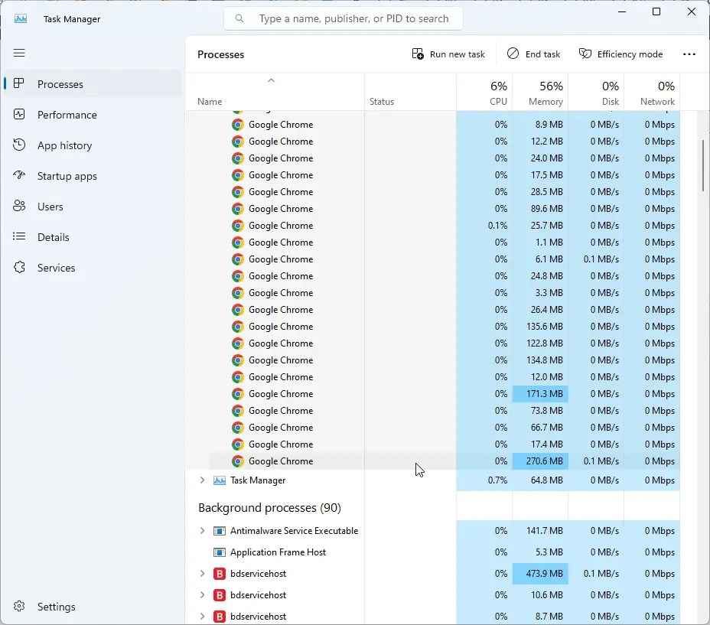The image size is (710, 625).
Task: Focus the name, publisher, or PID search box
Action: pyautogui.click(x=344, y=18)
